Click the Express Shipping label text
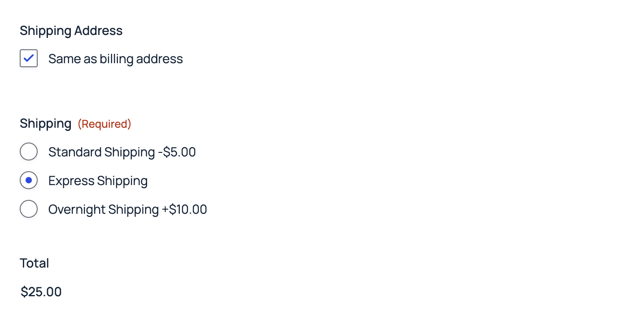The height and width of the screenshot is (320, 634). click(x=98, y=181)
